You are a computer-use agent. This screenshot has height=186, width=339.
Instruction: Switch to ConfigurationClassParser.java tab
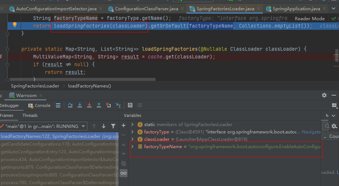click(x=147, y=9)
